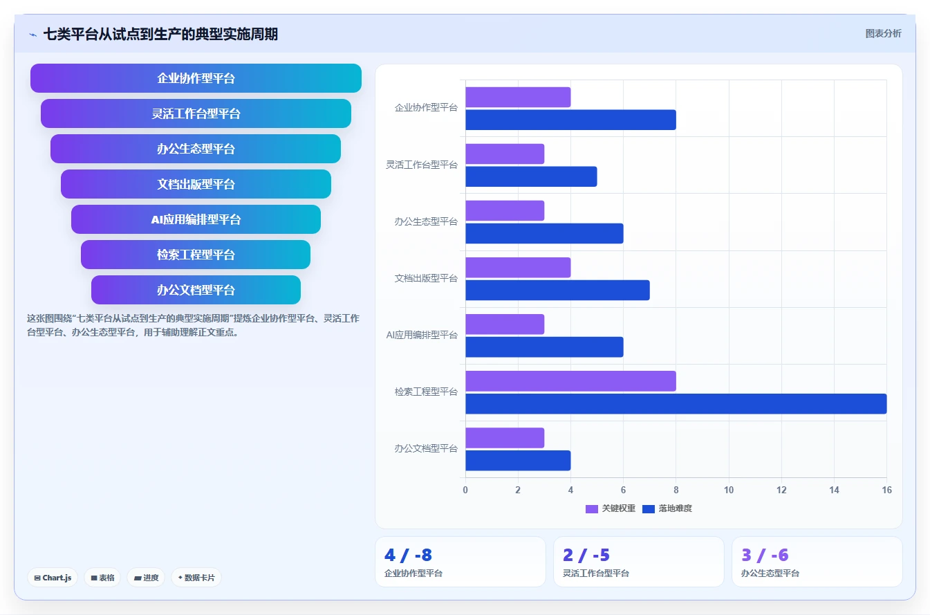Click the x-axis value 16
The image size is (930, 615).
click(x=886, y=490)
